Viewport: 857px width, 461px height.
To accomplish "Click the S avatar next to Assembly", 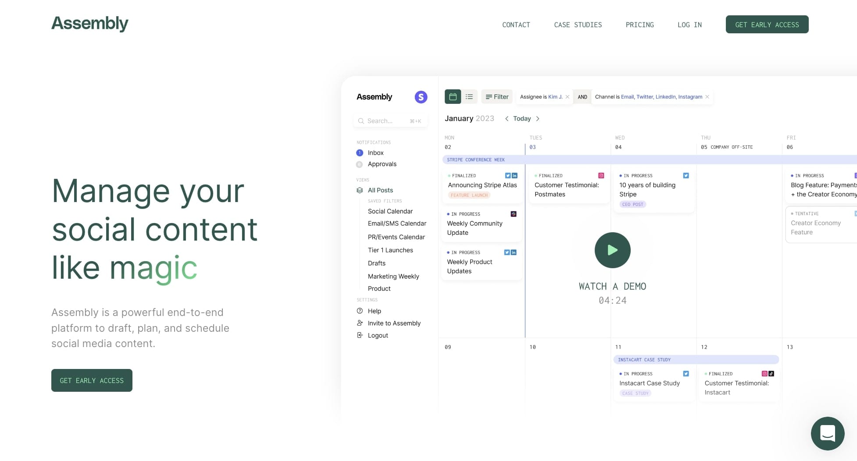I will pos(421,97).
